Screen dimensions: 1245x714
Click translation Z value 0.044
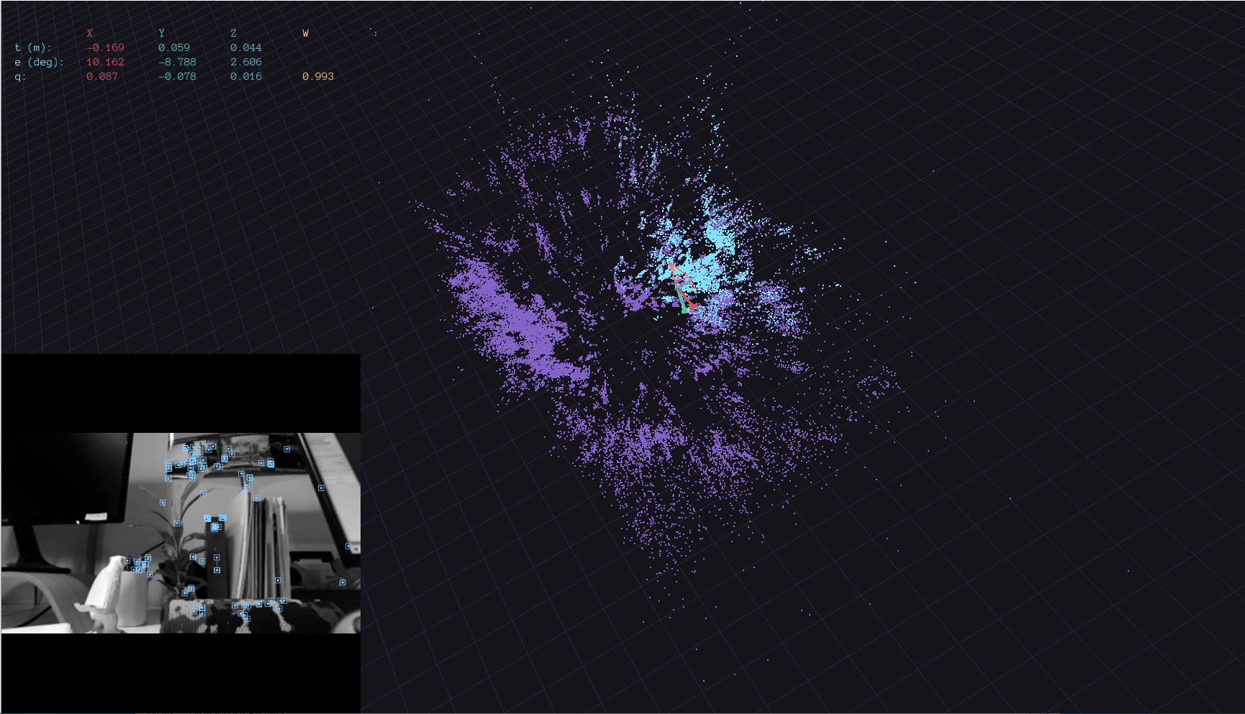tap(246, 48)
